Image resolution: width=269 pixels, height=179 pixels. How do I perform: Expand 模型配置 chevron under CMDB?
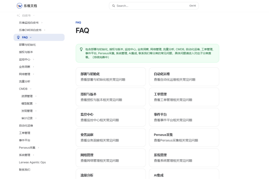[x=36, y=103]
